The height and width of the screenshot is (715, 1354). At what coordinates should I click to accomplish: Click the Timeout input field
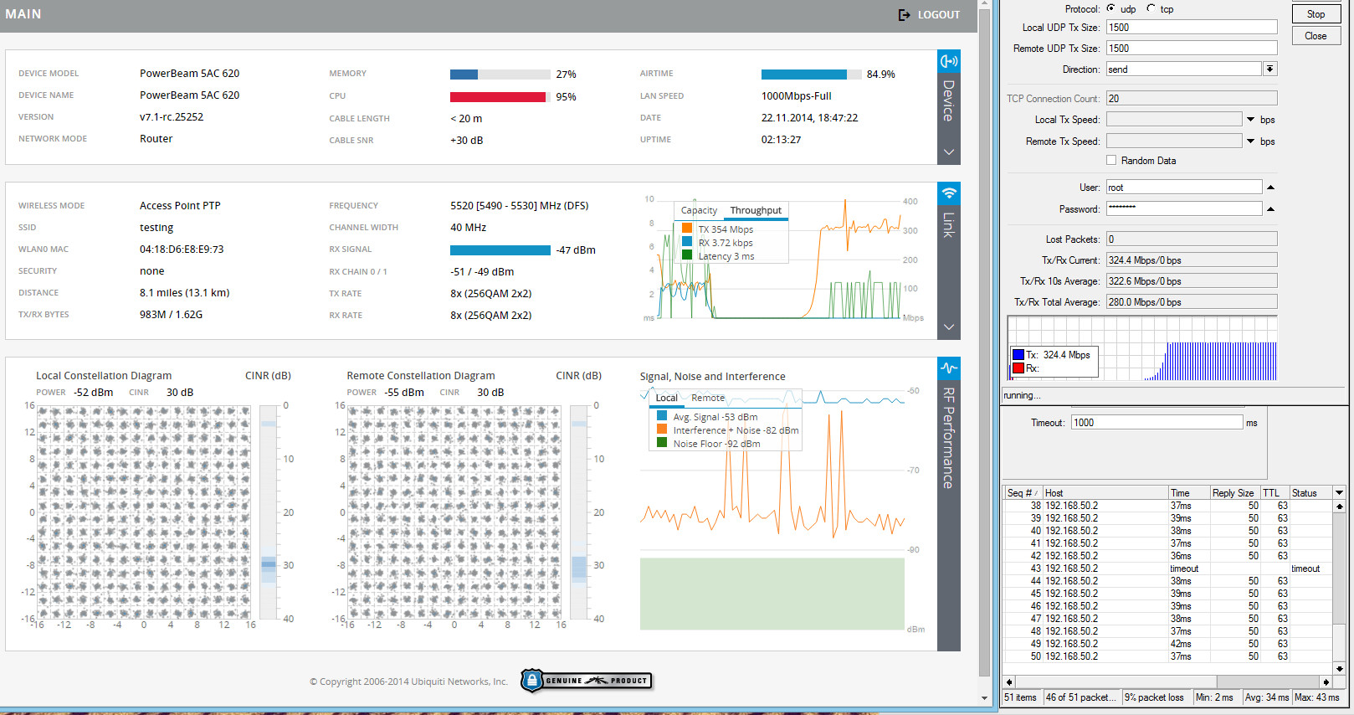(x=1157, y=423)
